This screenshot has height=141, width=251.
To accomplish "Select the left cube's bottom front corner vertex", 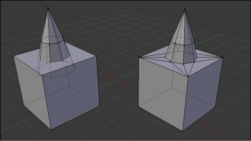I will [x=51, y=129].
